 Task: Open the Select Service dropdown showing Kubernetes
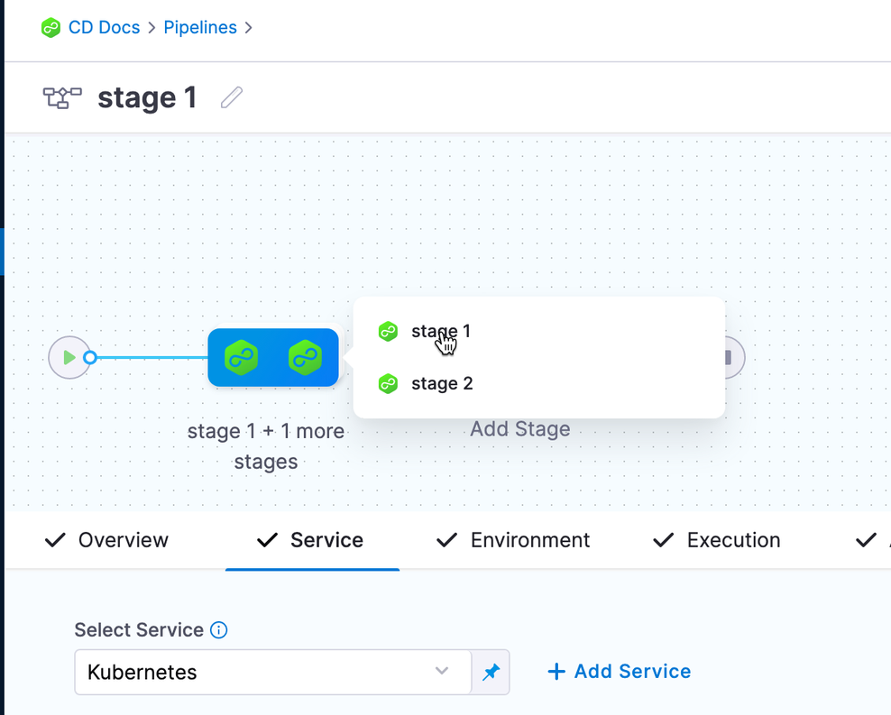click(262, 673)
